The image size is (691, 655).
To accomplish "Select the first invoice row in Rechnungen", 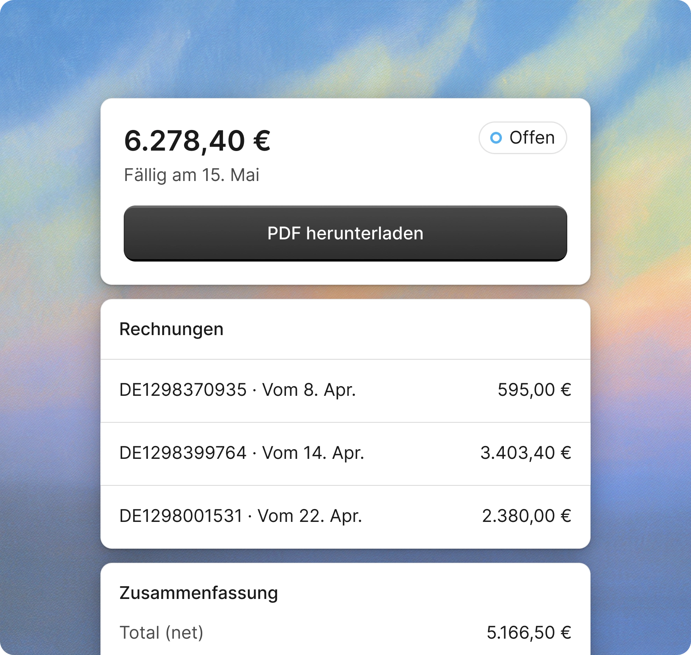I will click(345, 389).
